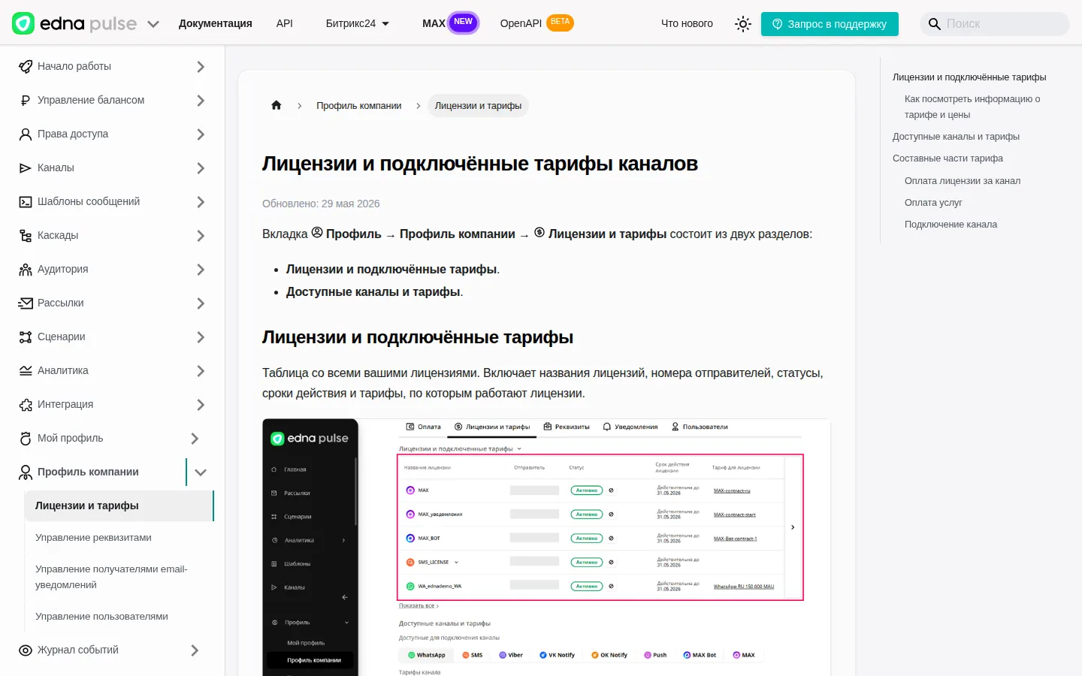
Task: Expand the Каналы section chevron
Action: point(201,168)
